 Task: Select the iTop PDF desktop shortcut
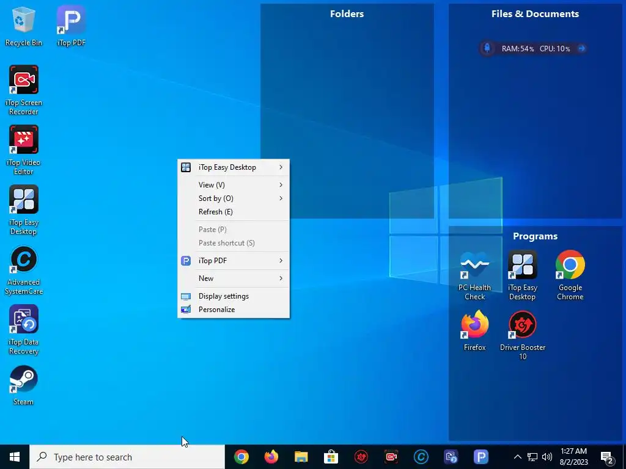pos(71,26)
